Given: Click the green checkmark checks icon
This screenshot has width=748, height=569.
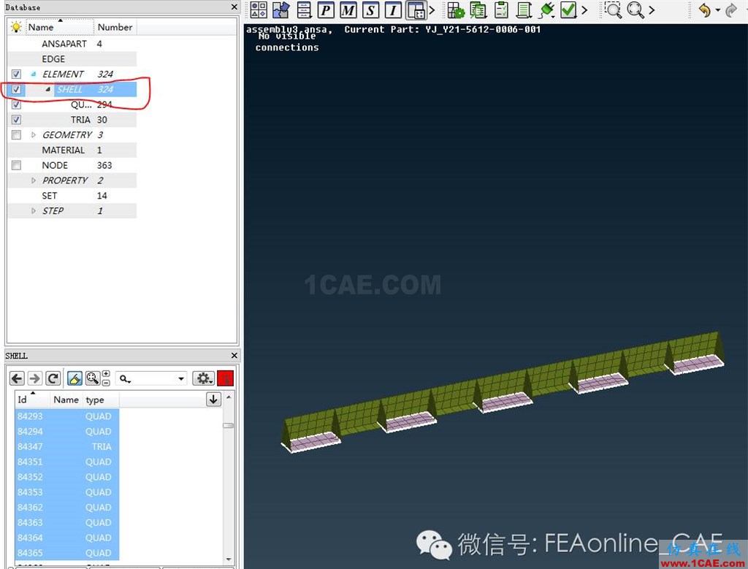Looking at the screenshot, I should [568, 10].
